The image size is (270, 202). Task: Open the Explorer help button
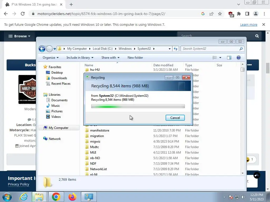(238, 58)
